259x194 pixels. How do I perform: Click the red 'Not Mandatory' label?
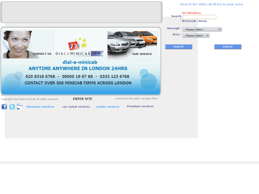[191, 13]
